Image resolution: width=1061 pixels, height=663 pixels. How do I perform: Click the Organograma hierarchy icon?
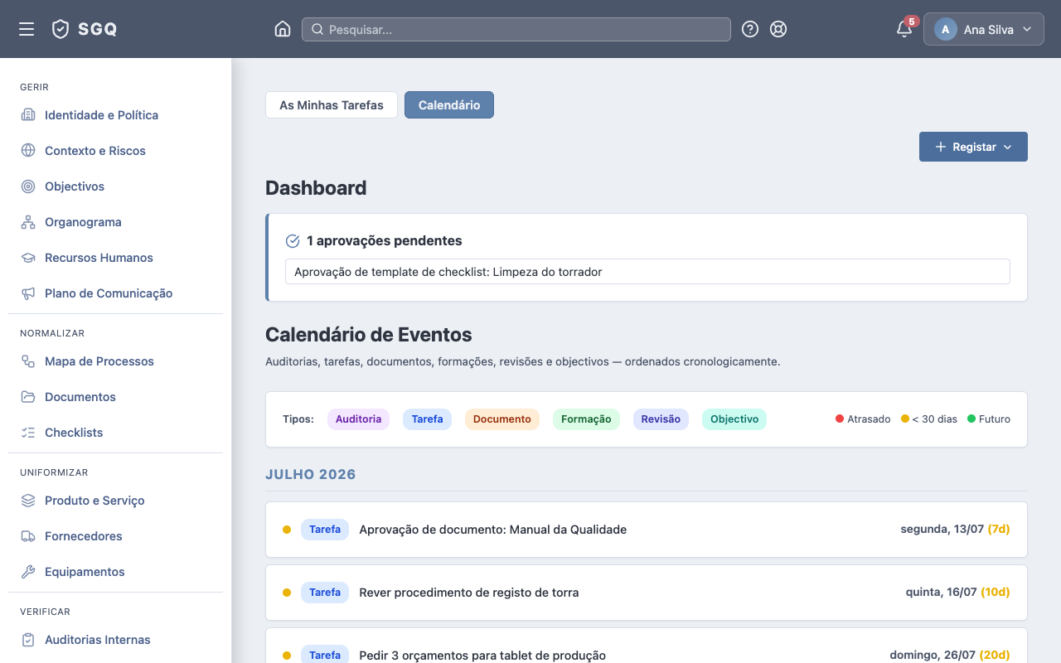click(x=28, y=222)
